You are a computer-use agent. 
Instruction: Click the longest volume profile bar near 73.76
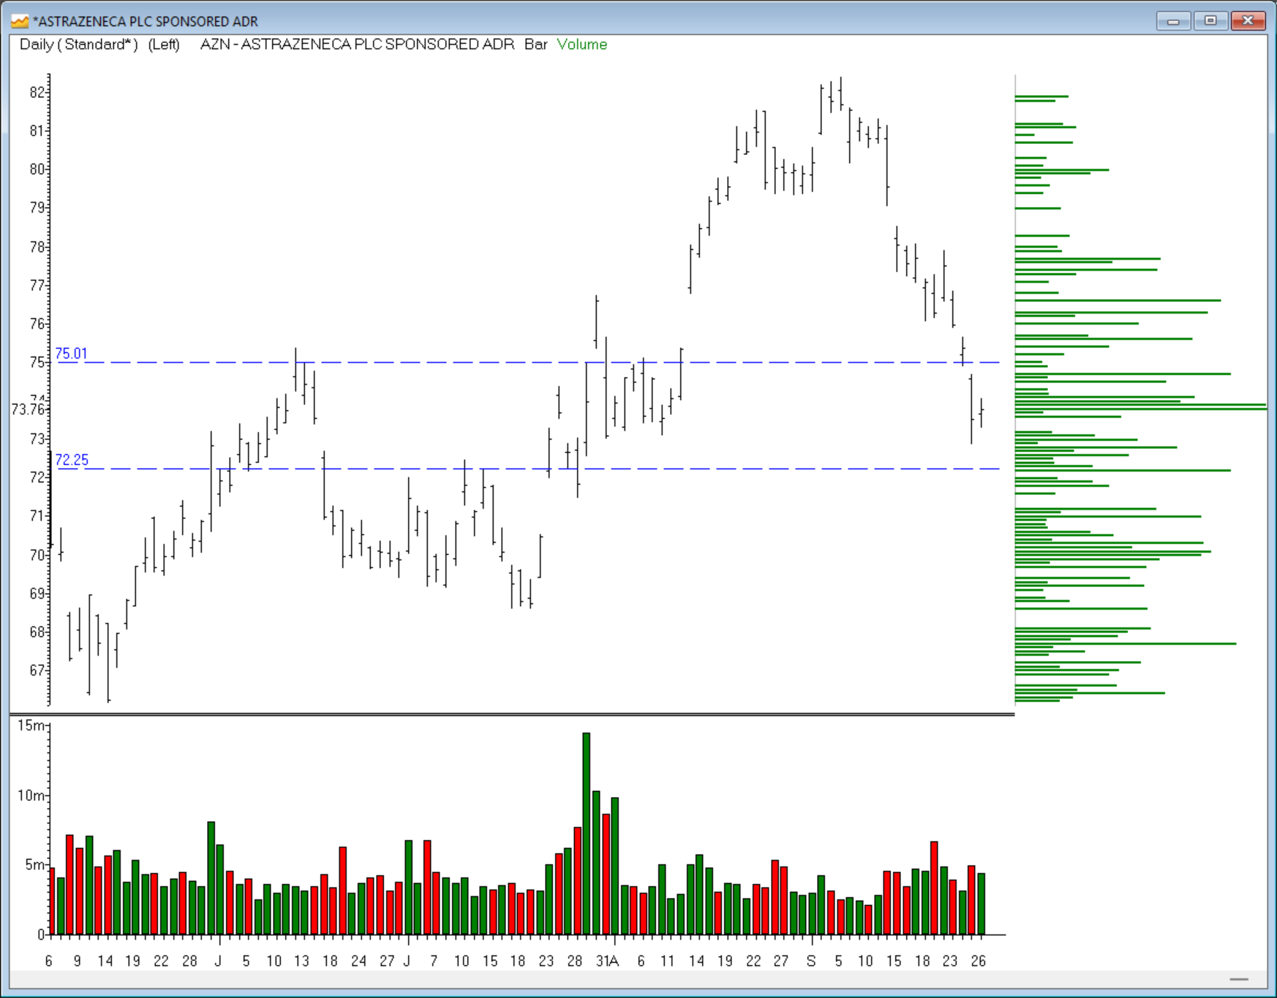1141,409
